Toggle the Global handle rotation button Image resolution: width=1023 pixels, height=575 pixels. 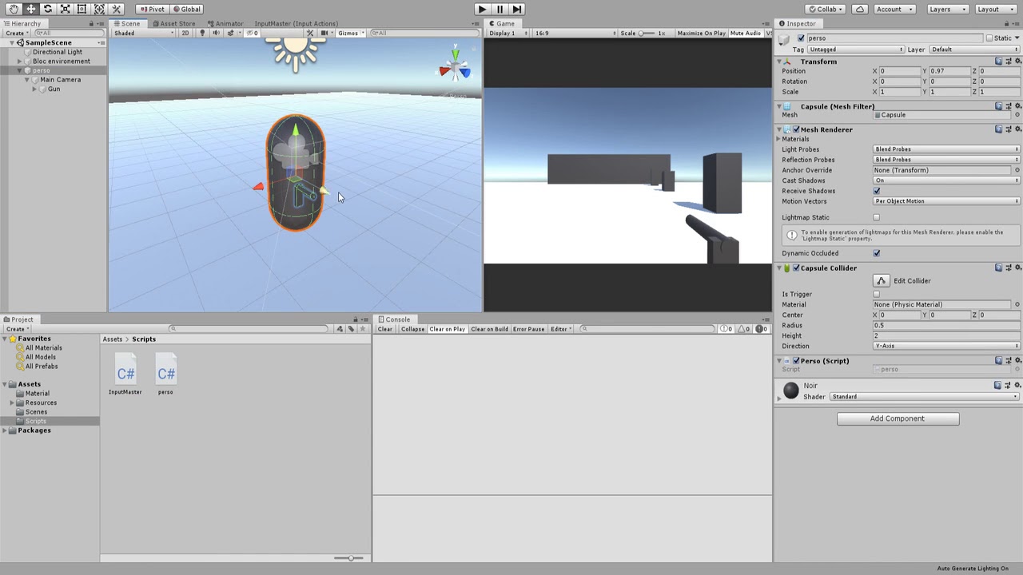click(186, 9)
